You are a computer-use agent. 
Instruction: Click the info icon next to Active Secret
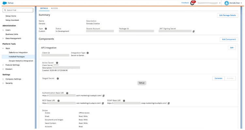[x=57, y=63]
